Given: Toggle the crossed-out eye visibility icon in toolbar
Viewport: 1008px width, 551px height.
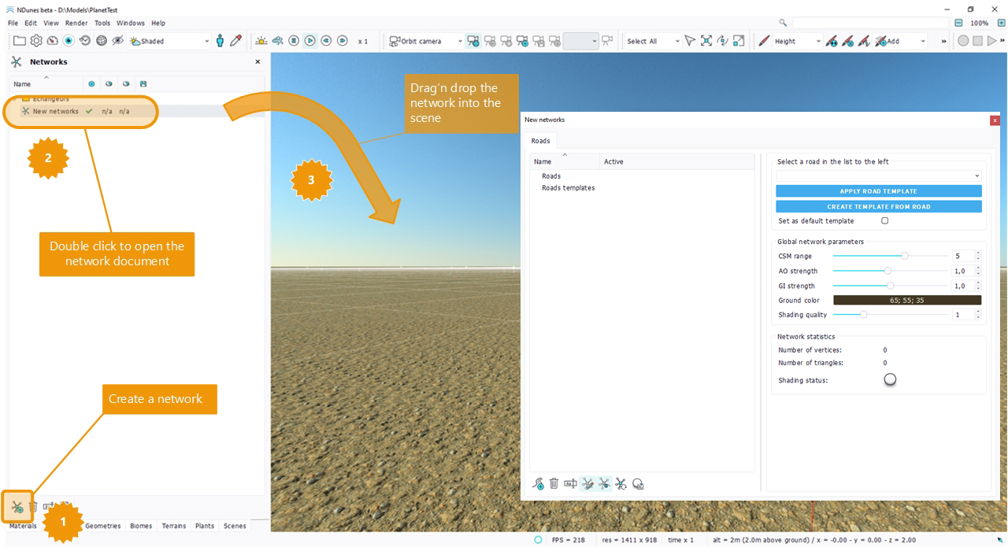Looking at the screenshot, I should click(117, 41).
